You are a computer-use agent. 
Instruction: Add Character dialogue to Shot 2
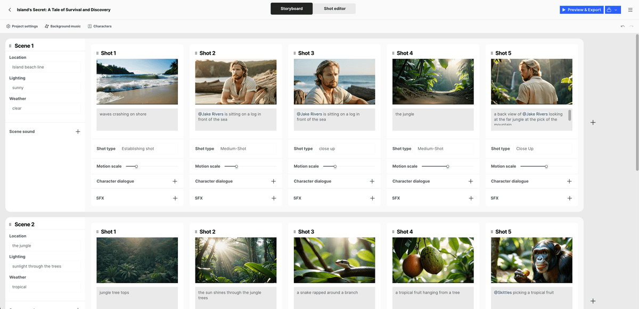pyautogui.click(x=273, y=181)
